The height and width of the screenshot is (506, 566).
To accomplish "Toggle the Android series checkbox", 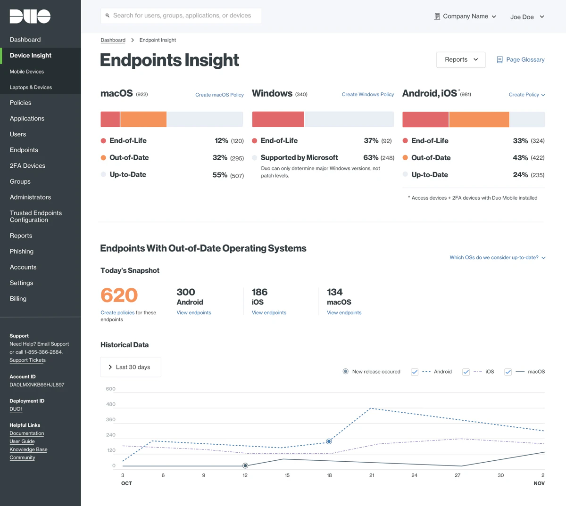I will pyautogui.click(x=415, y=372).
